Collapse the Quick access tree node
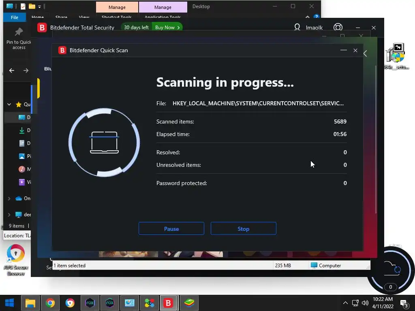Viewport: 415px width, 311px height. [x=9, y=104]
